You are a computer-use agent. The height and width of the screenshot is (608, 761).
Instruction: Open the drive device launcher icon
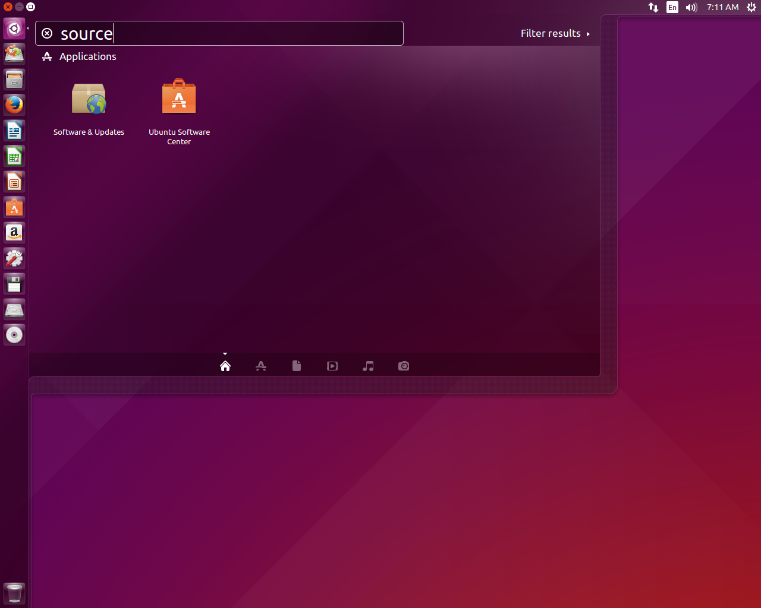[14, 309]
